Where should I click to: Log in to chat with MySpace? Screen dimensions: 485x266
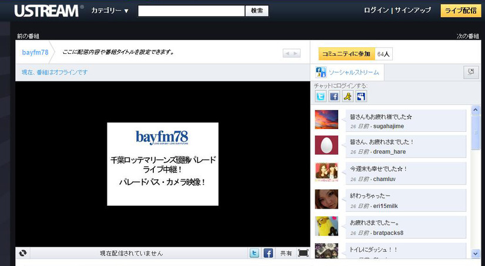coord(361,96)
